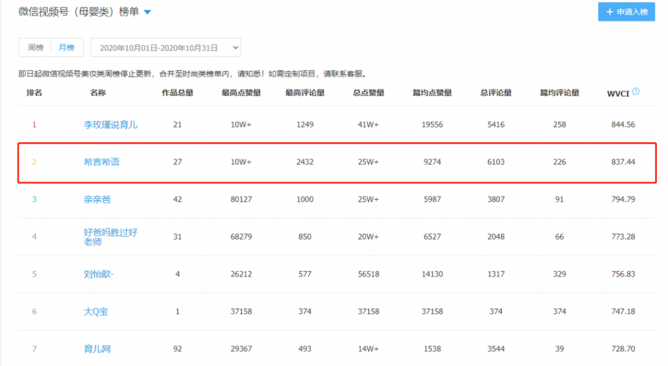Click the WVCI help question mark icon

tap(635, 92)
